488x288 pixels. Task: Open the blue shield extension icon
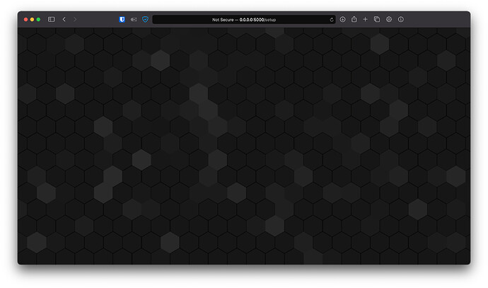click(145, 19)
